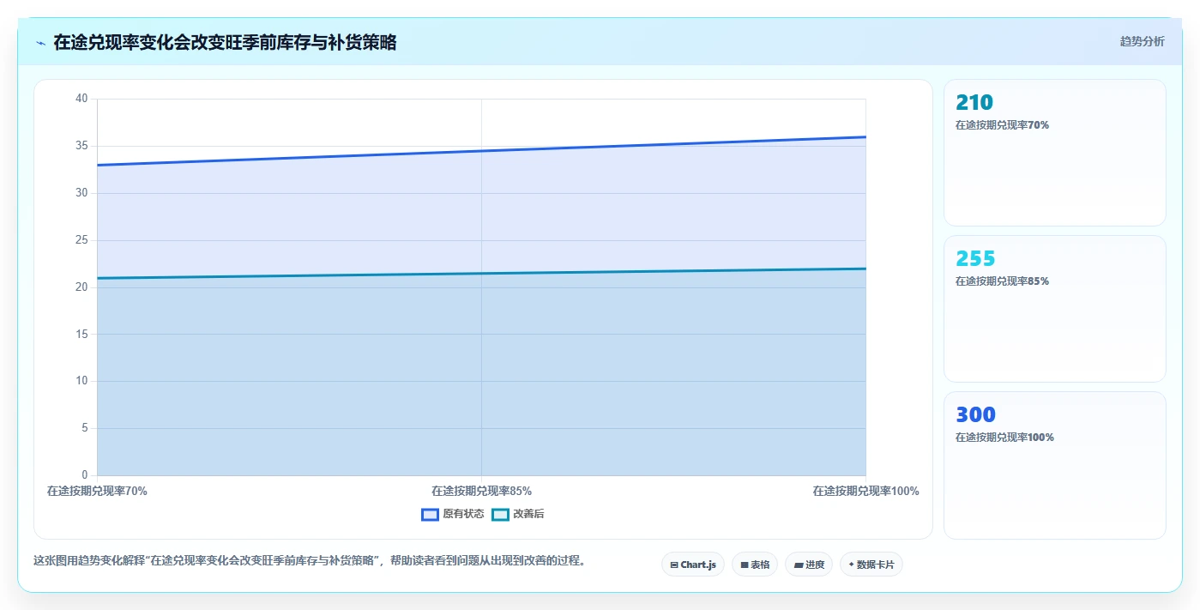Viewport: 1200px width, 610px height.
Task: Click card label 在途按期兑现率85%
Action: (1002, 281)
